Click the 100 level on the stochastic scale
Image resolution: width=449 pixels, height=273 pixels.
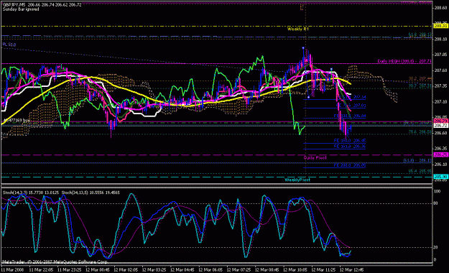(x=437, y=191)
